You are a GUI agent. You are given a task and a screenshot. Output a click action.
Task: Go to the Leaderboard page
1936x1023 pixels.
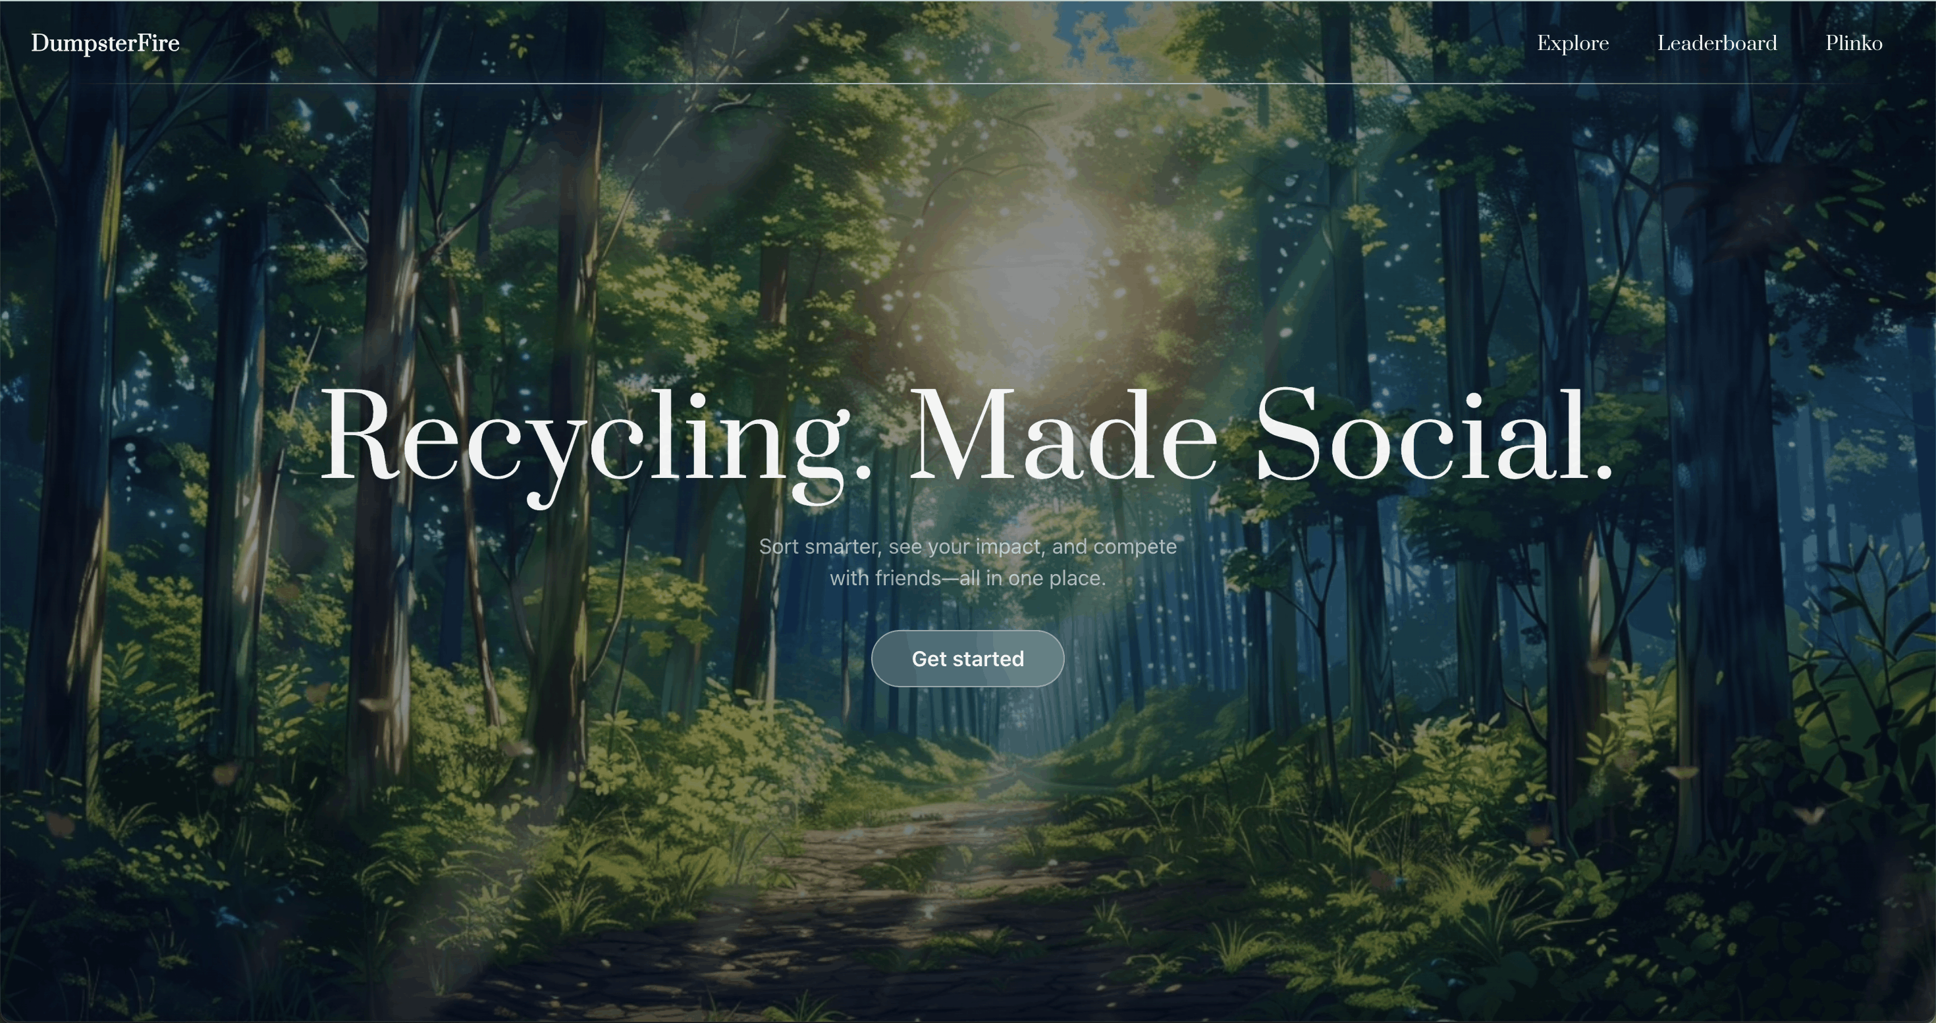[x=1717, y=43]
